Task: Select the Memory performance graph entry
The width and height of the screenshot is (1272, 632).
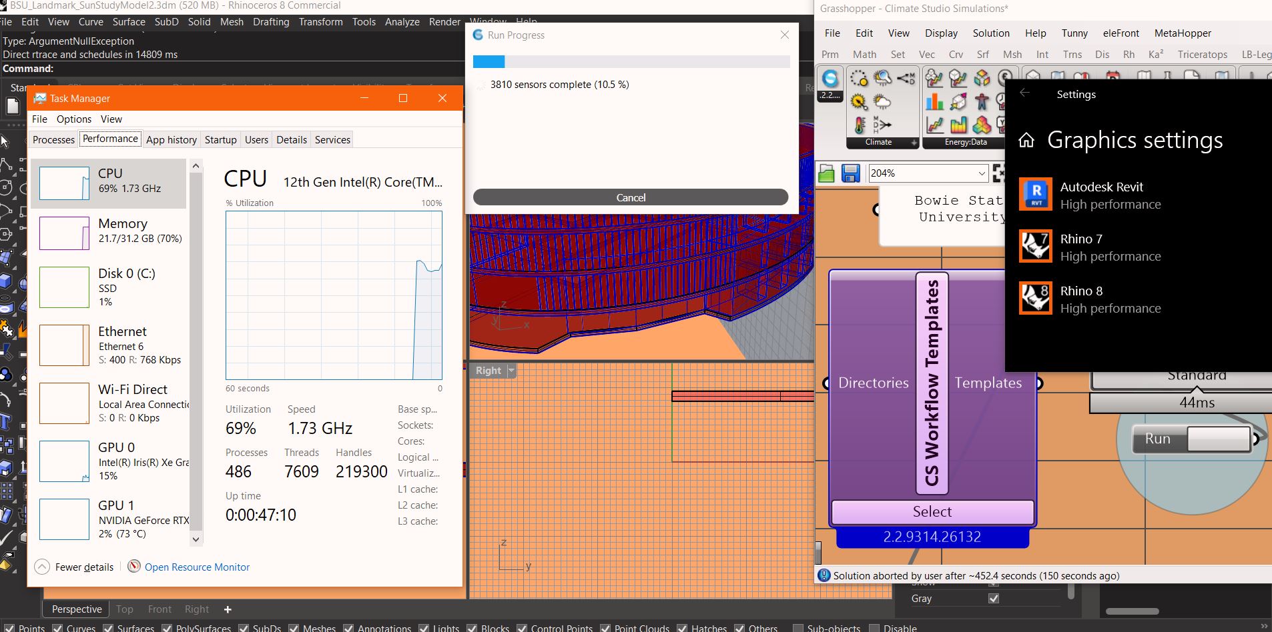Action: (109, 233)
